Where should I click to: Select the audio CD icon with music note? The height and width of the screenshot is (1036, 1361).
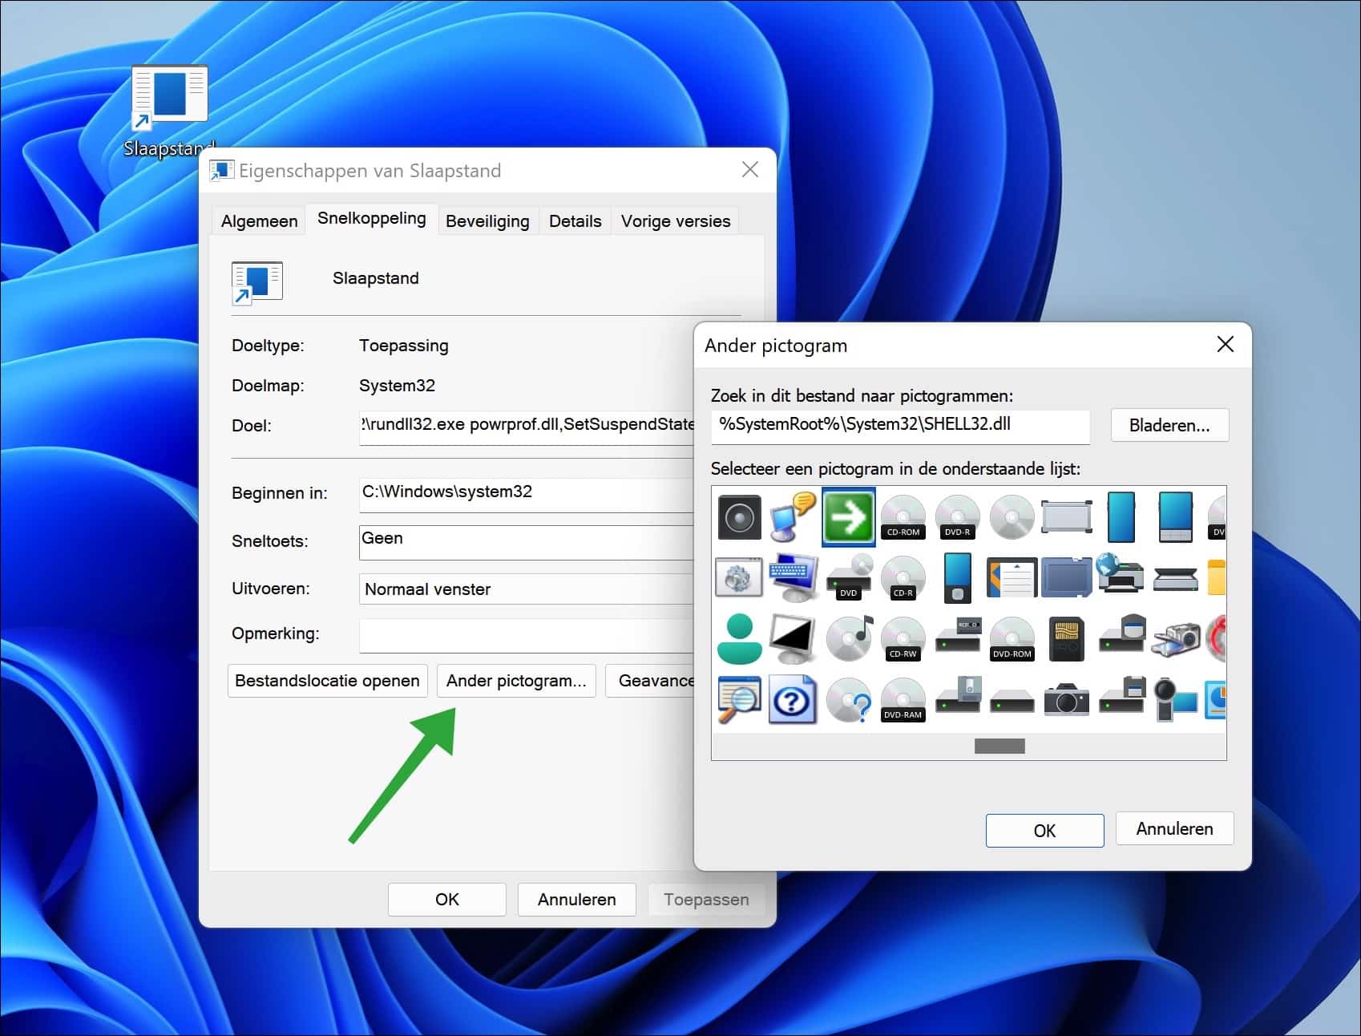(848, 638)
